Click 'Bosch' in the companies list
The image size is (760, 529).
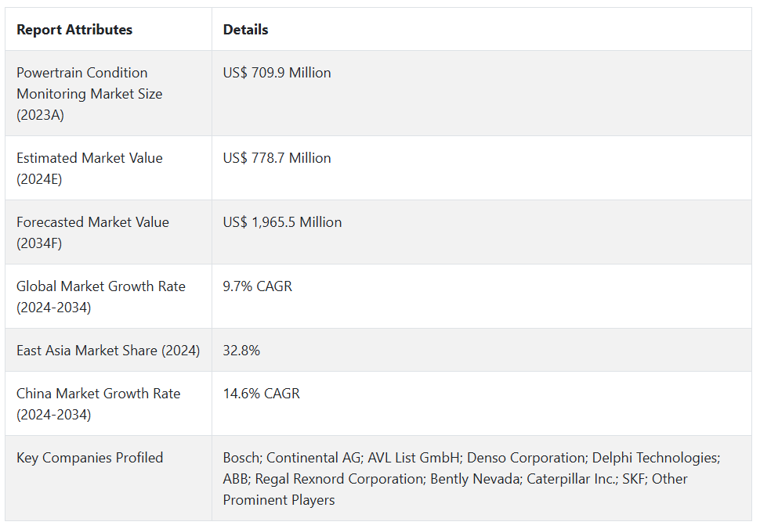point(241,458)
